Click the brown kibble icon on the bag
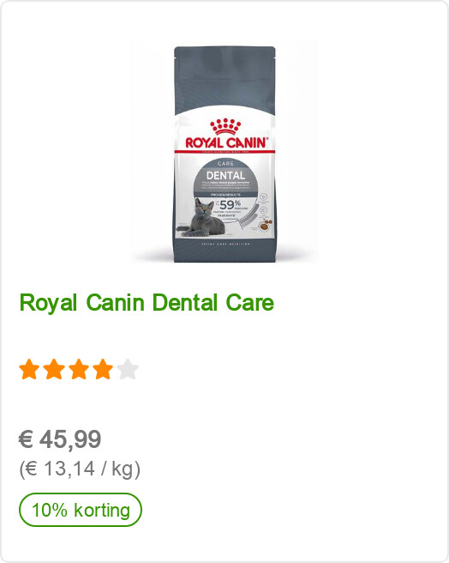Image resolution: width=449 pixels, height=563 pixels. pos(266,225)
